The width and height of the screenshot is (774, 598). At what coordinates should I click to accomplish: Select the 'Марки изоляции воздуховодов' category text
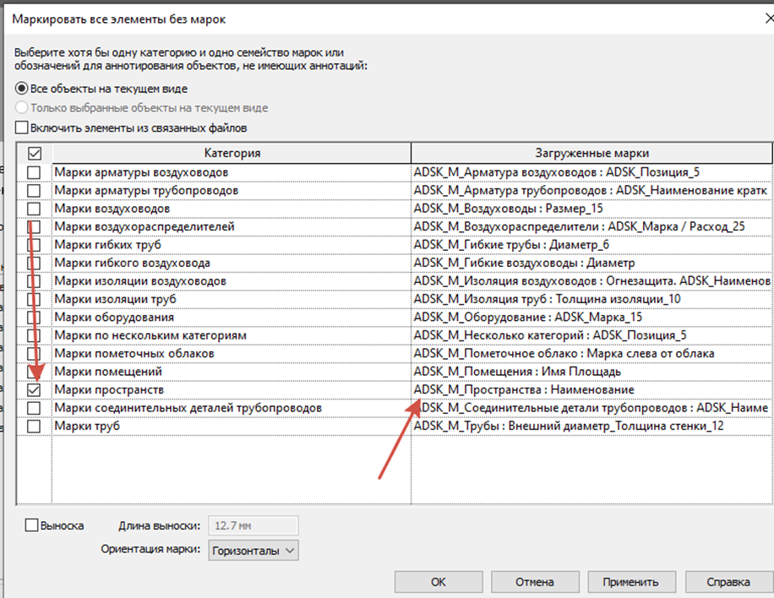(x=140, y=281)
